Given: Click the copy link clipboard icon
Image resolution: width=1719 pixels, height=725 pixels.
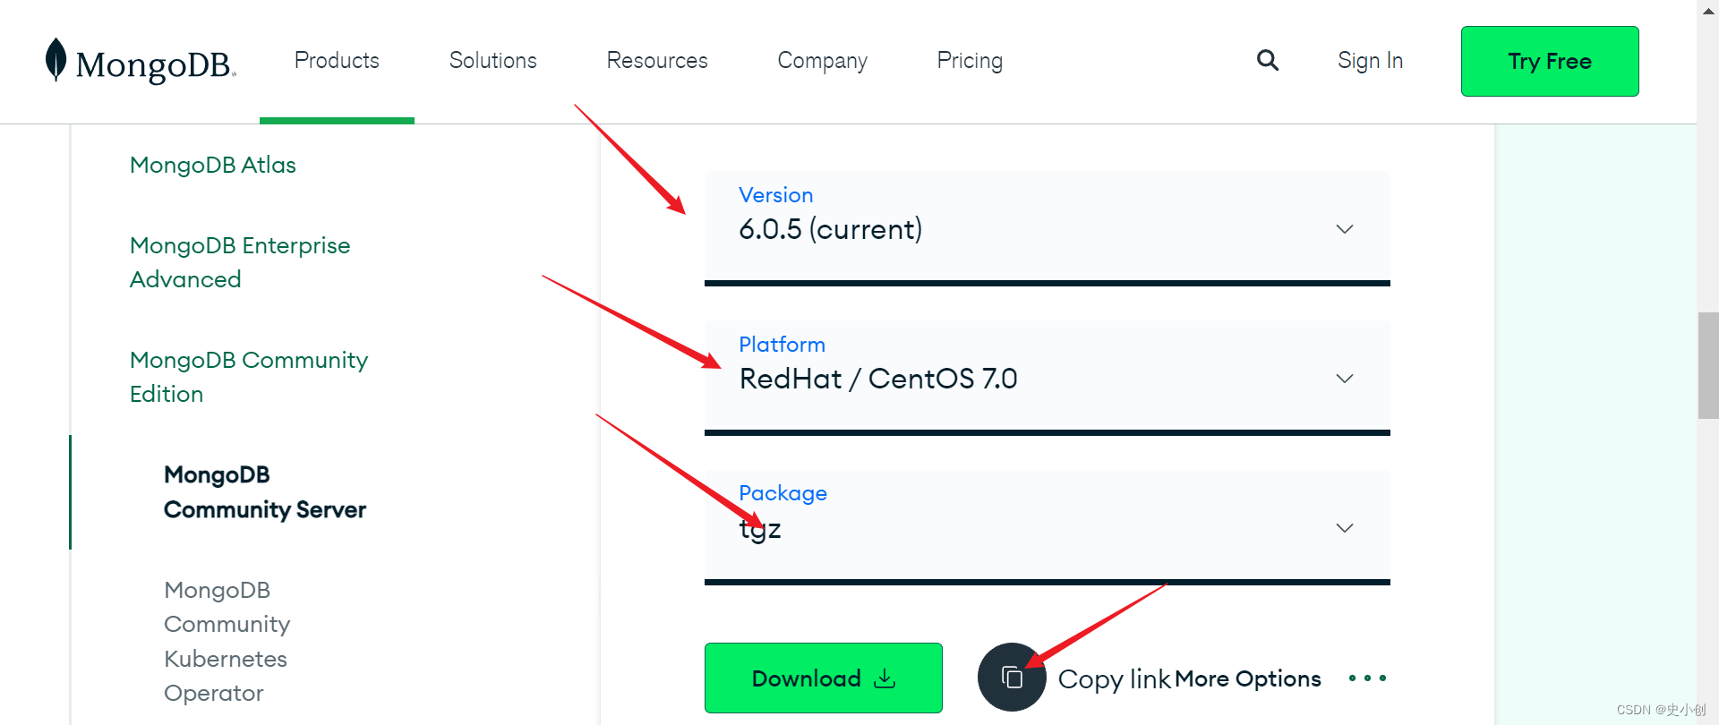Looking at the screenshot, I should pos(1012,678).
